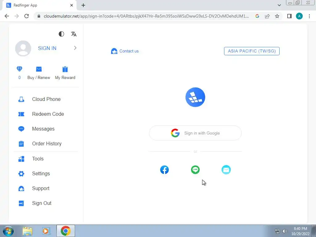Click the Redfinger logo in center
This screenshot has width=316, height=237.
(x=195, y=97)
